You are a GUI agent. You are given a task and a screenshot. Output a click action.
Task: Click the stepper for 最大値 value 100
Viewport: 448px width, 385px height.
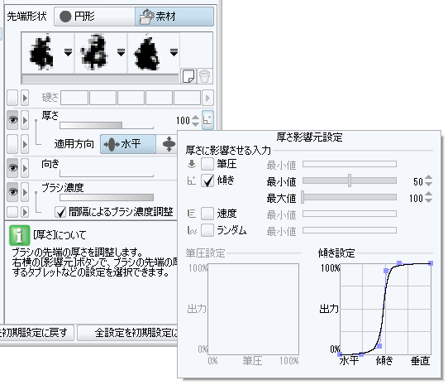pos(428,198)
